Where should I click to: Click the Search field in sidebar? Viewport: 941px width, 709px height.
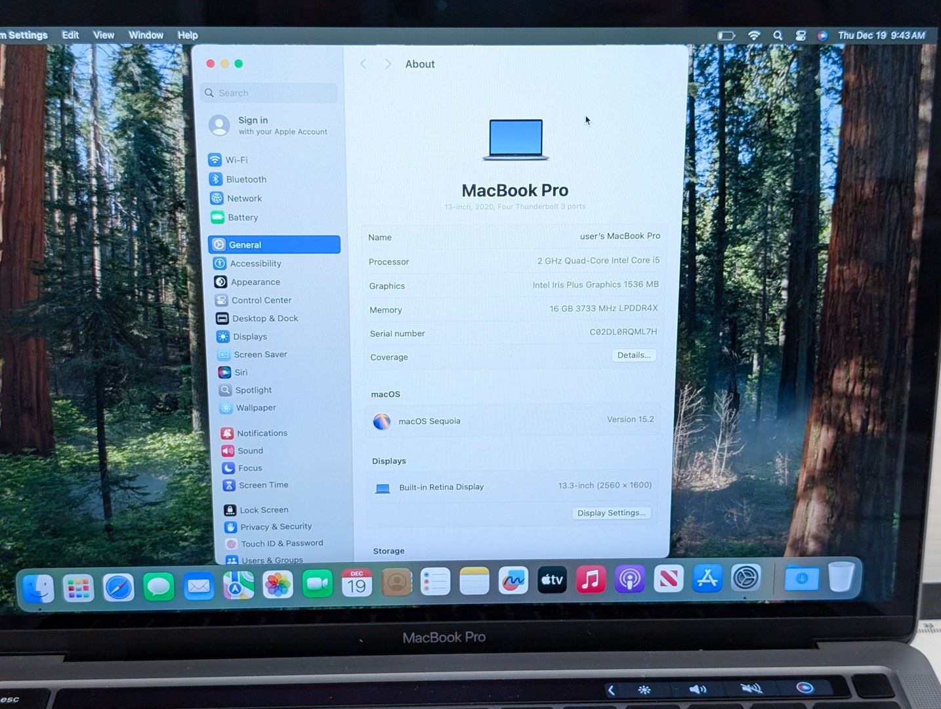[x=269, y=93]
